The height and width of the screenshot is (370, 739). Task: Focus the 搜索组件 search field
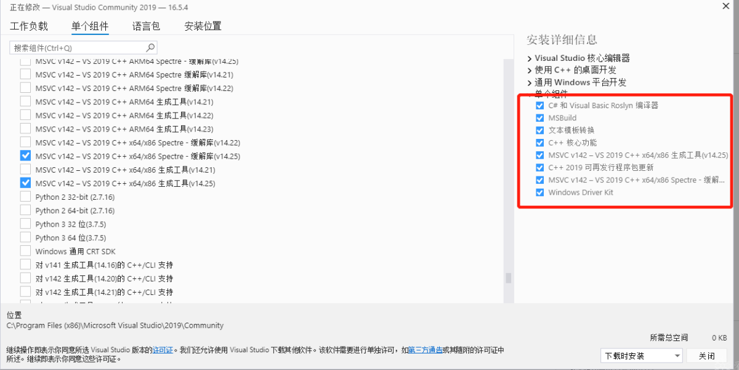click(83, 47)
